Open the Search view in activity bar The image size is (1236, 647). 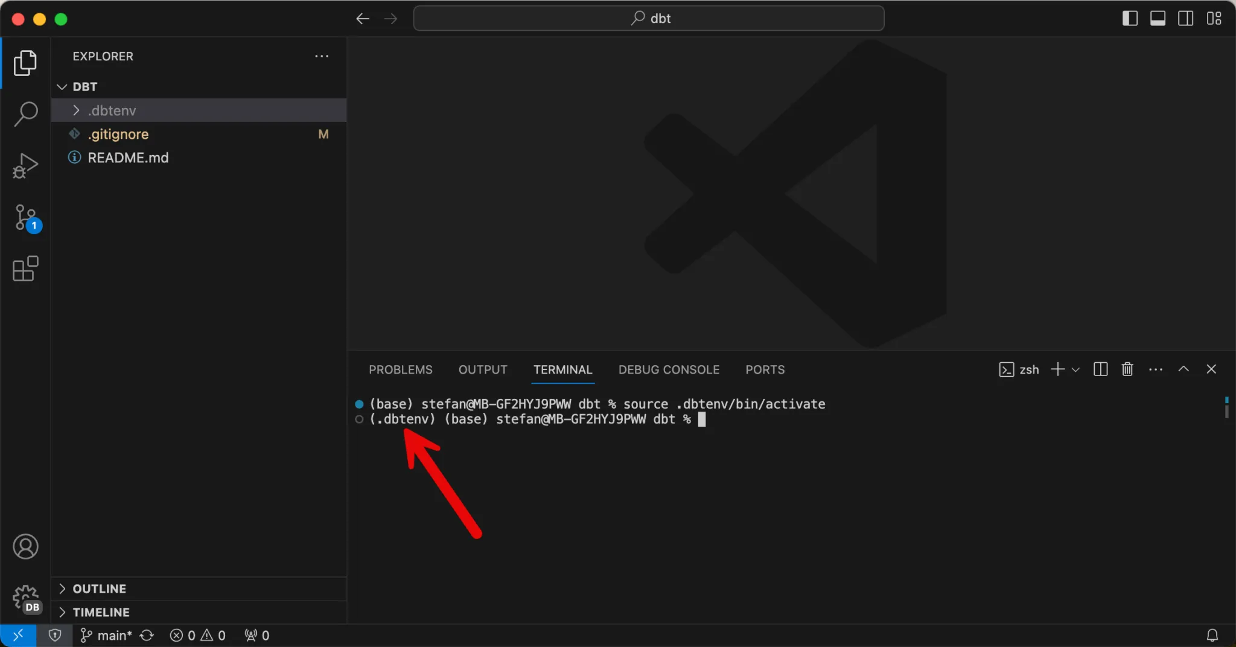(x=25, y=113)
